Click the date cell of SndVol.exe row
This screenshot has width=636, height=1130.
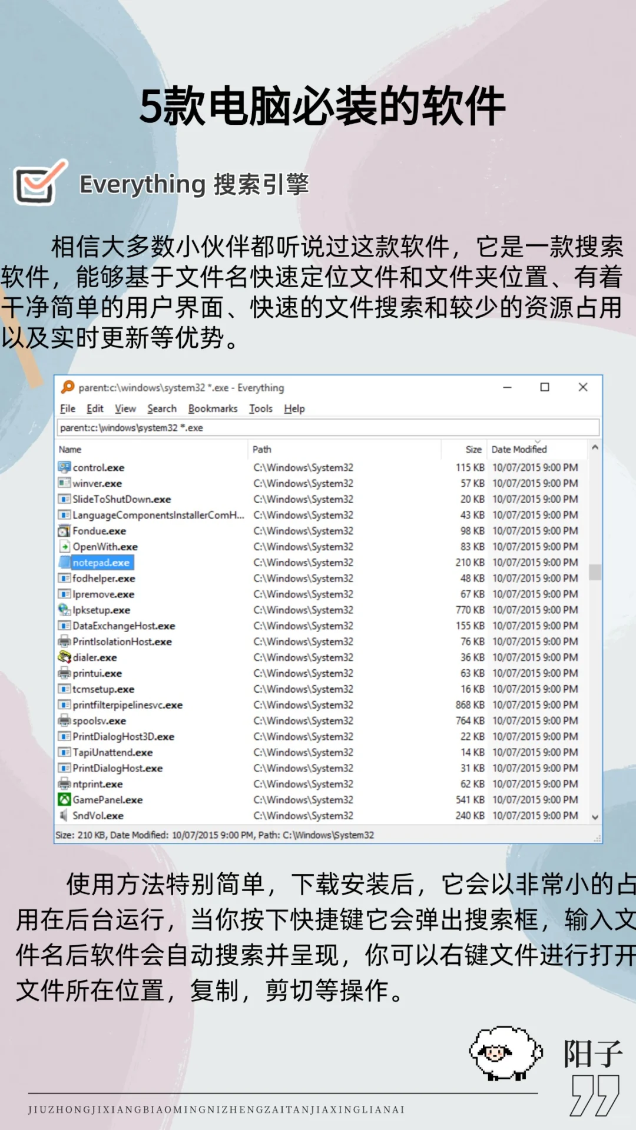coord(535,816)
